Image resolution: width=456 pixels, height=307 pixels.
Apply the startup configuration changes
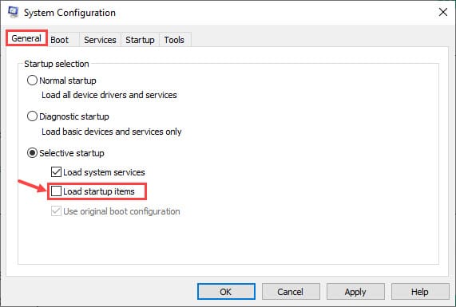coord(355,292)
